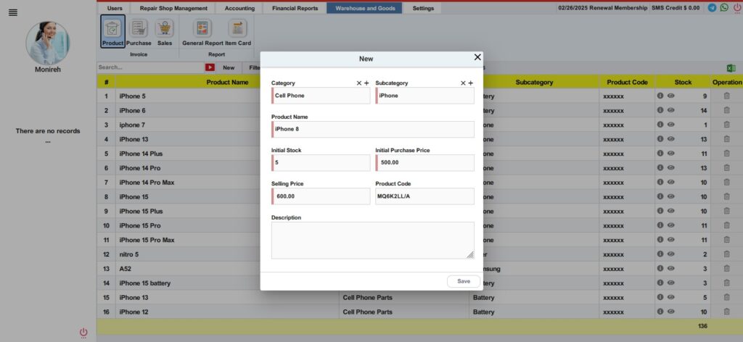Delete the iPhone 12 row

[x=726, y=312]
